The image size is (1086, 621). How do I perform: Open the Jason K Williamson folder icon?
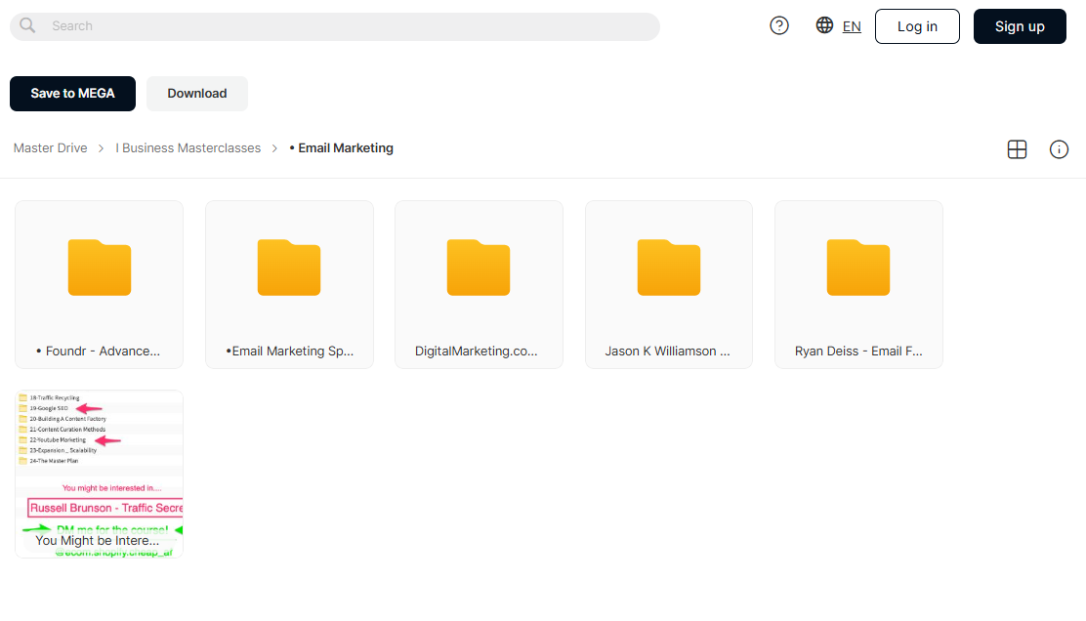pos(668,268)
